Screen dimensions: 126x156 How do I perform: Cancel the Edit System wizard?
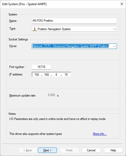91,150
